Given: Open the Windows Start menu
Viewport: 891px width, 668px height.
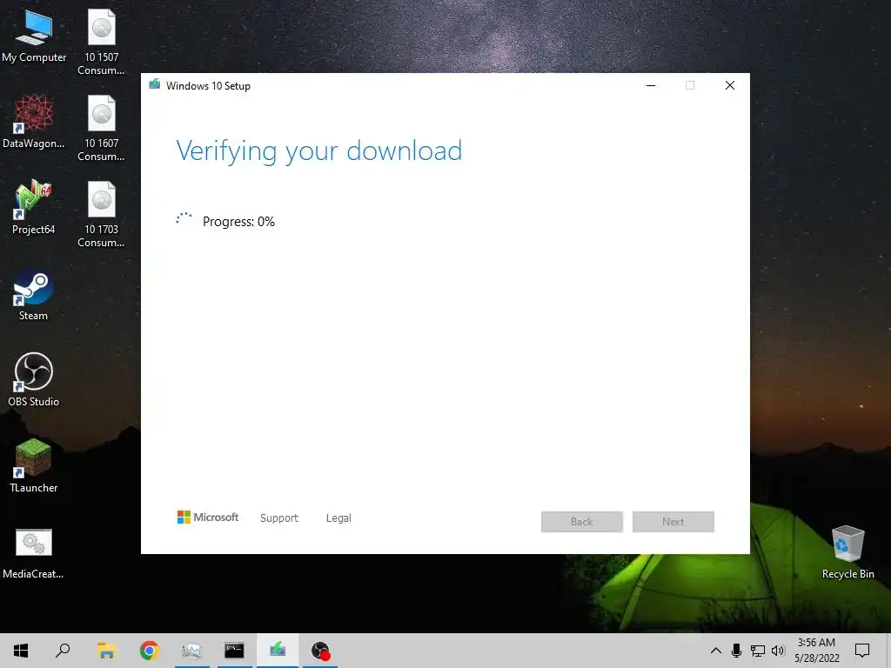Looking at the screenshot, I should [21, 651].
